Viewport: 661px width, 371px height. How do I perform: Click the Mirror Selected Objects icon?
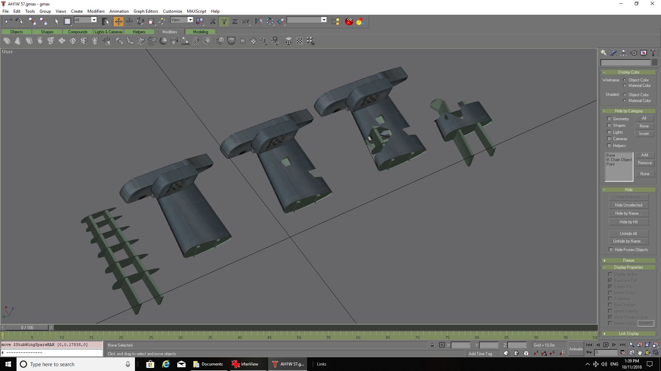coord(259,22)
